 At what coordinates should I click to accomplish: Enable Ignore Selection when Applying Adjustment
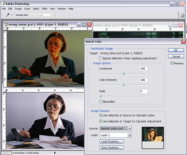click(x=101, y=58)
